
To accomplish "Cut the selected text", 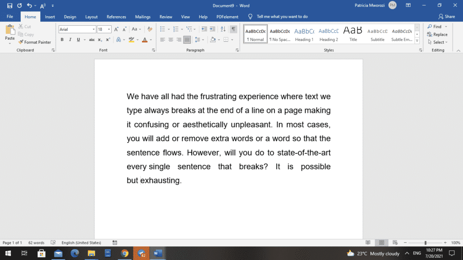I will 24,27.
